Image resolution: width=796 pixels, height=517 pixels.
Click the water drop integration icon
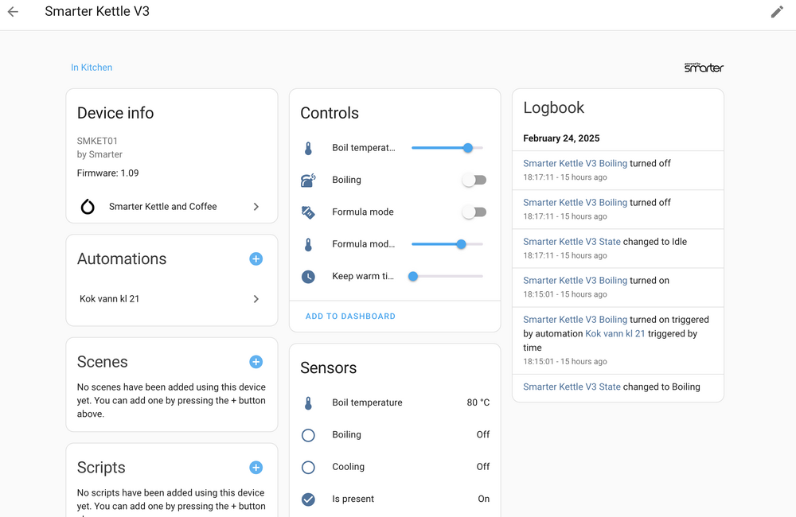pyautogui.click(x=88, y=207)
